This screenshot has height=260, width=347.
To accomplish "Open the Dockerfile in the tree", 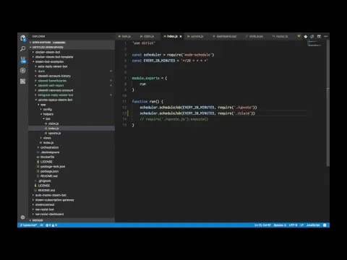I will coord(72,157).
